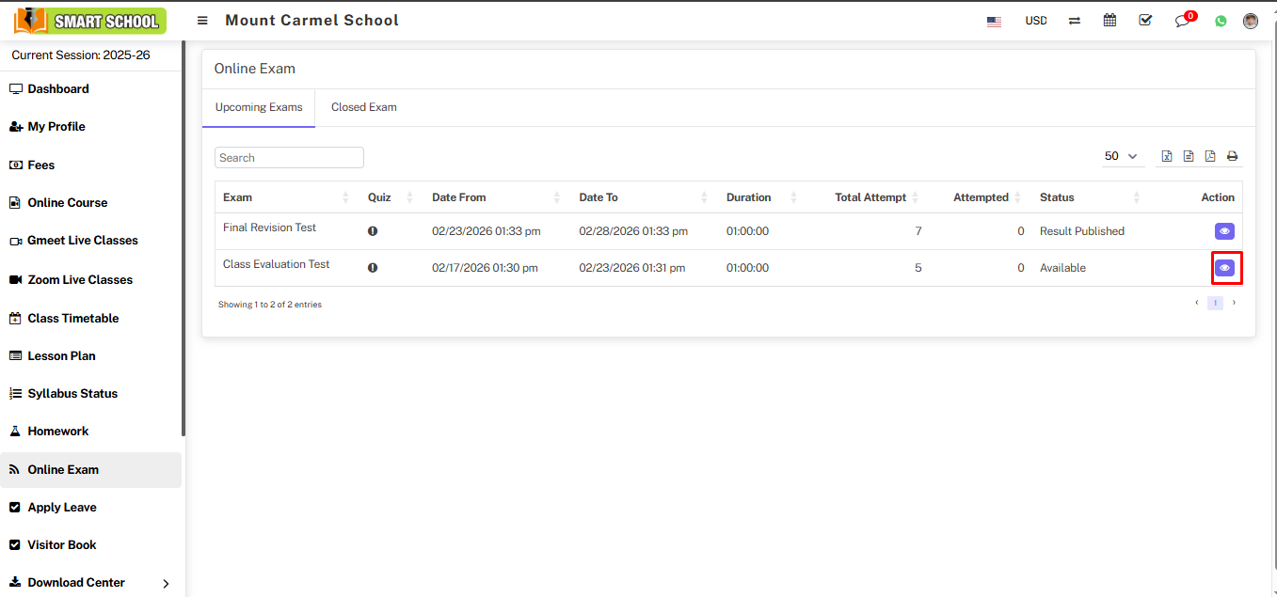View the Class Evaluation Test exam
Image resolution: width=1277 pixels, height=597 pixels.
[1224, 268]
